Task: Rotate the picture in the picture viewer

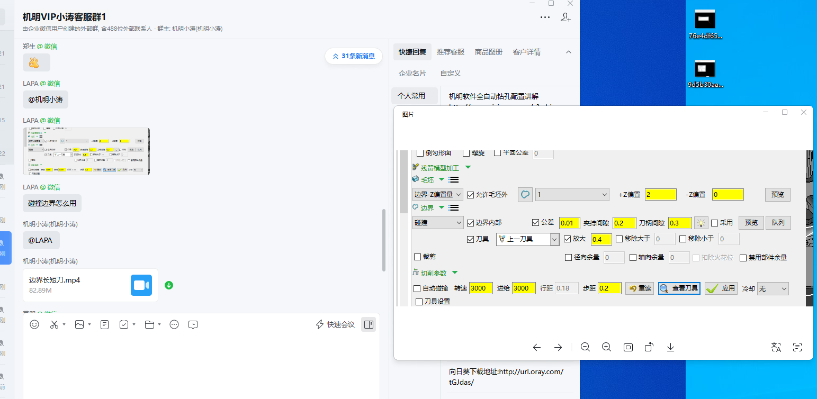Action: pyautogui.click(x=649, y=347)
